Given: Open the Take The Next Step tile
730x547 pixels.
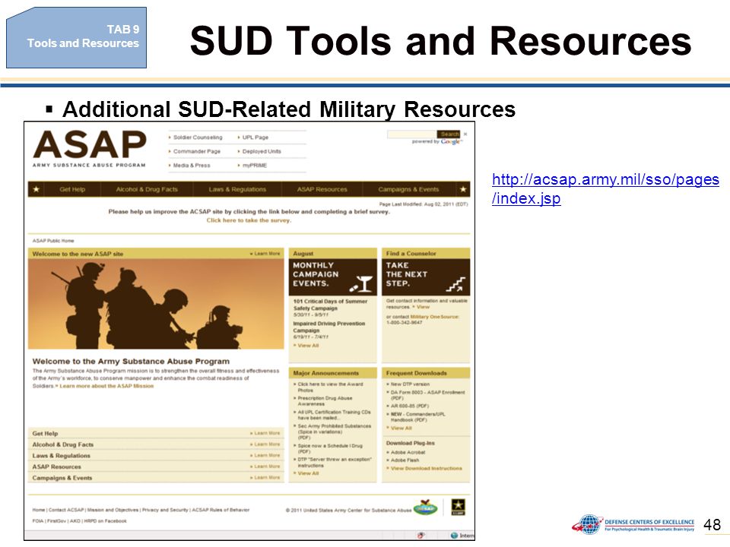Looking at the screenshot, I should tap(426, 277).
